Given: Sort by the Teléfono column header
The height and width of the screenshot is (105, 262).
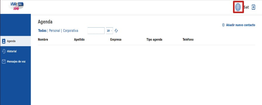Looking at the screenshot, I should tap(188, 40).
